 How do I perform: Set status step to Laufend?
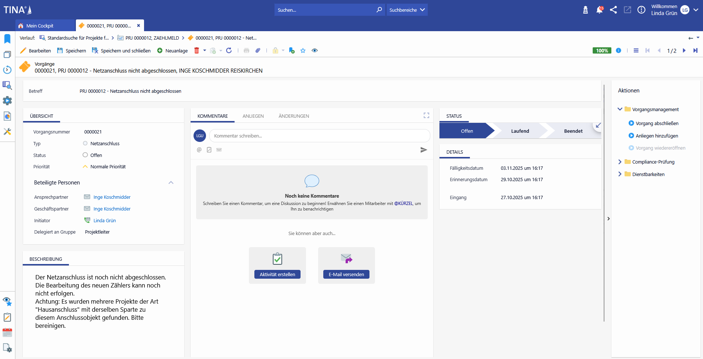tap(520, 131)
